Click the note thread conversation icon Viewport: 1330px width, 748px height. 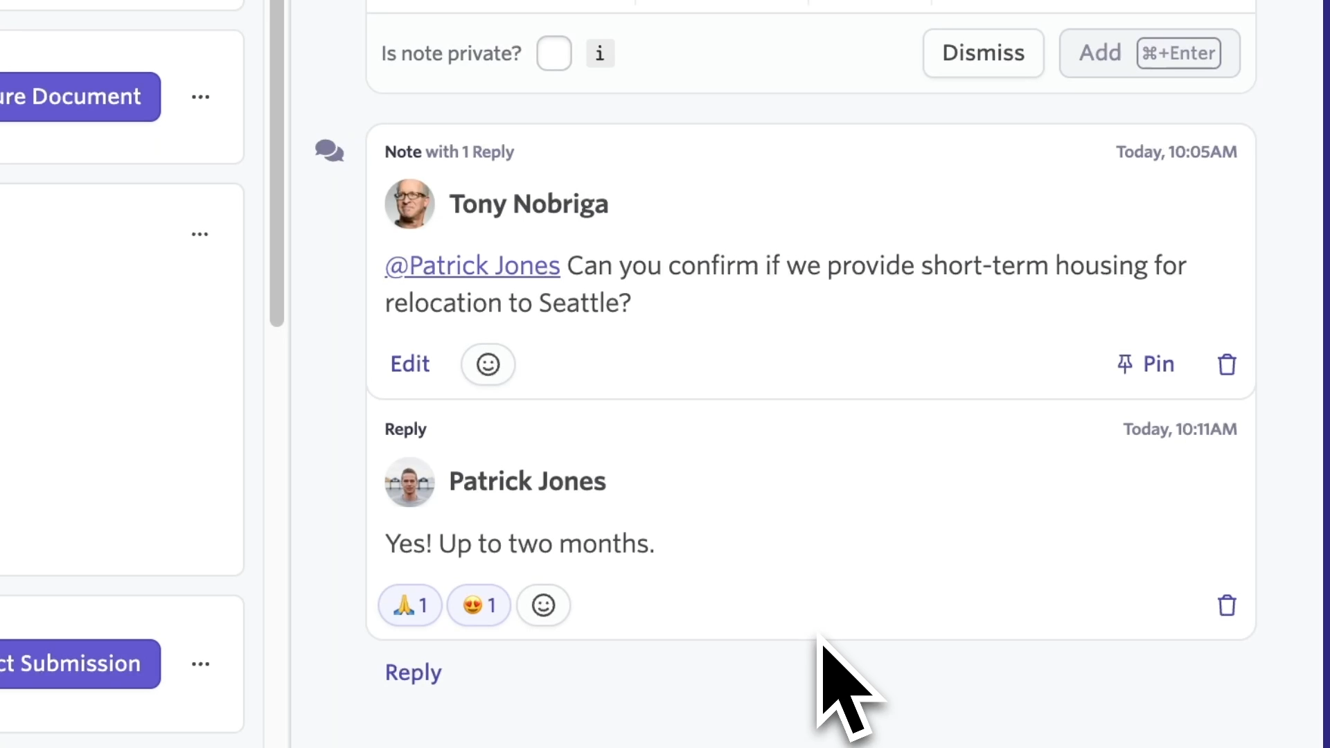click(329, 150)
